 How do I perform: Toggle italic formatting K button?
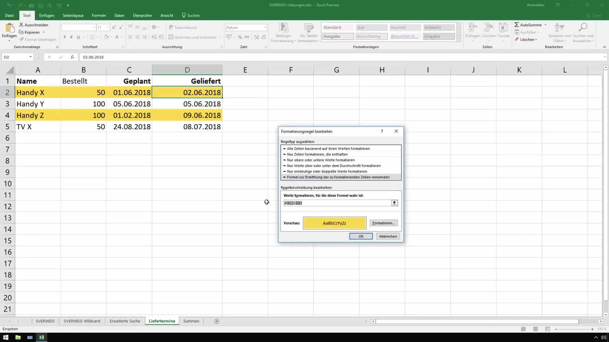click(71, 37)
